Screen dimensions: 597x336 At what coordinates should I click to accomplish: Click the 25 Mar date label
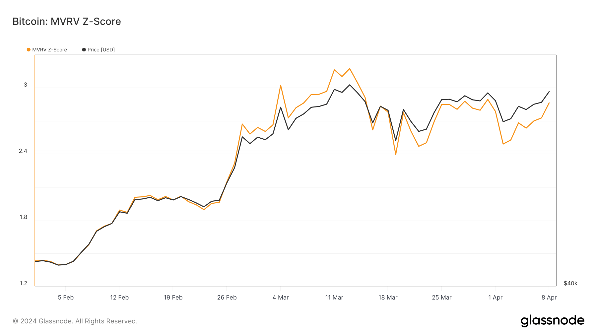point(442,298)
